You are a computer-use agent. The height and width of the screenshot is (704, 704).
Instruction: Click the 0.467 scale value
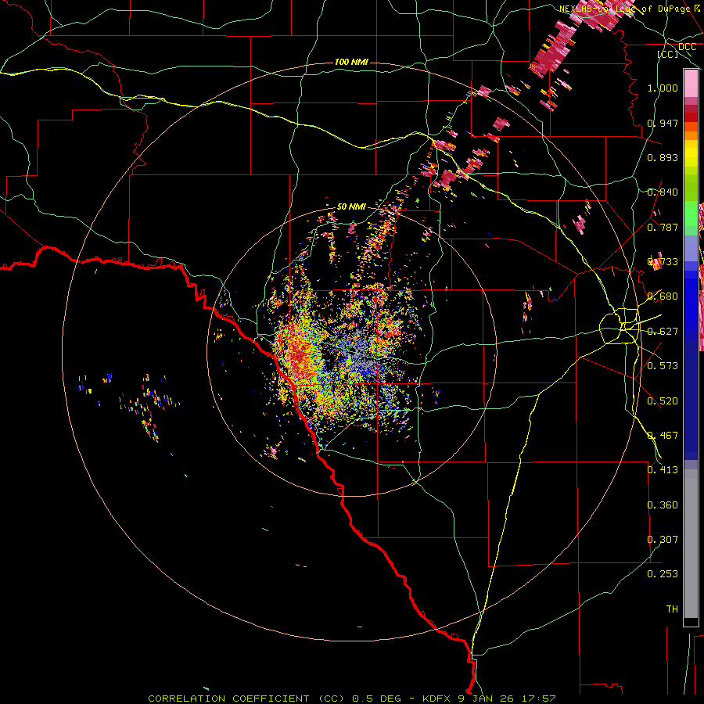(x=663, y=436)
